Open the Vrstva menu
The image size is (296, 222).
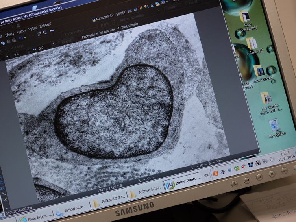pyautogui.click(x=21, y=31)
